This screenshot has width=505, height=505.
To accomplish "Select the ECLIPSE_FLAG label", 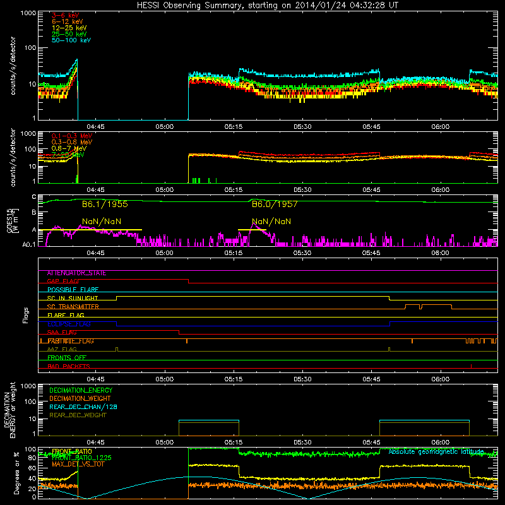I will point(69,324).
